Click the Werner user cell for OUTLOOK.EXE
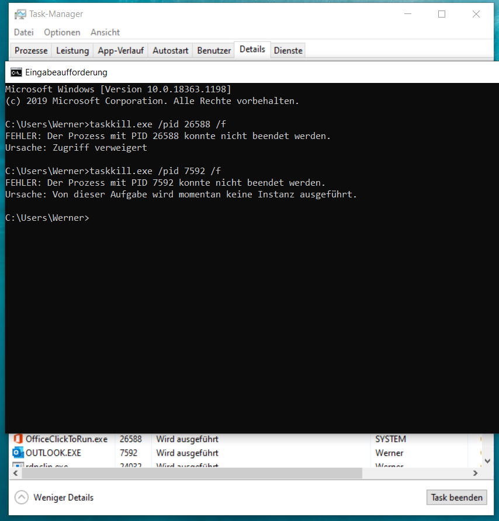 [x=389, y=453]
